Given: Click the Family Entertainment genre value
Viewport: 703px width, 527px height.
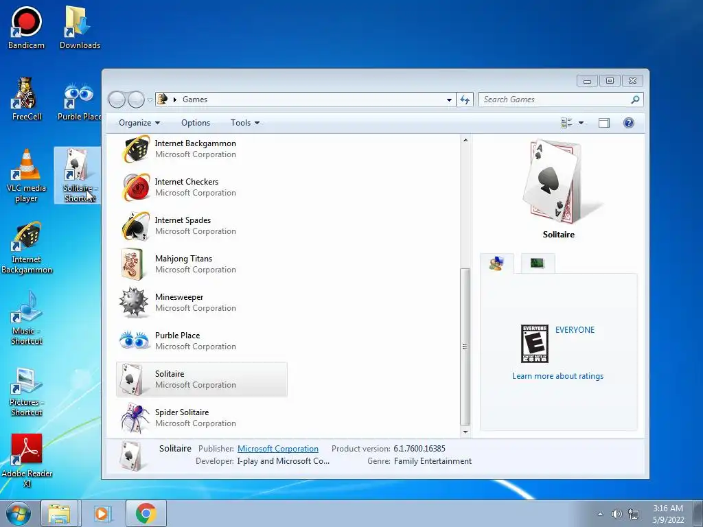Looking at the screenshot, I should point(433,461).
